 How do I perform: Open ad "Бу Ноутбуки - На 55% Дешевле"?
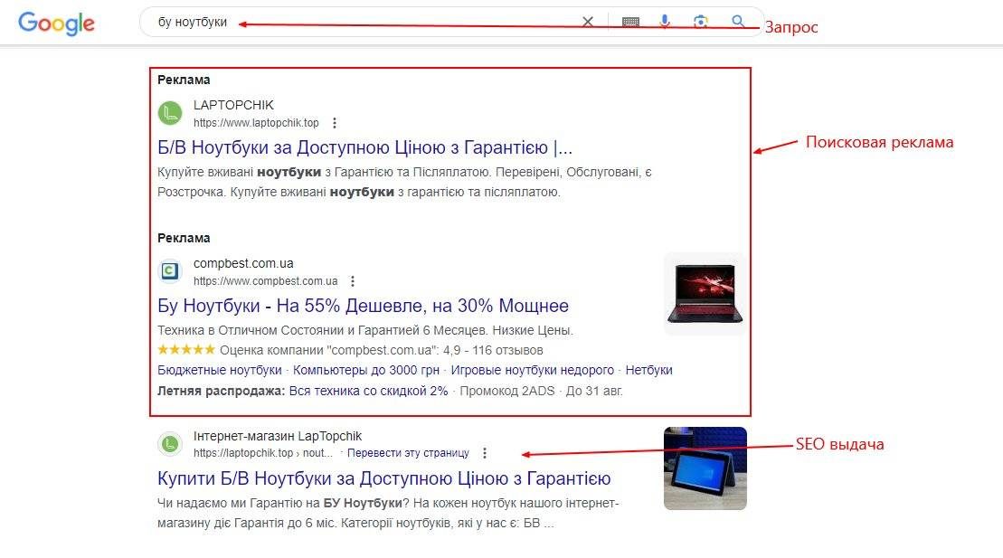(x=363, y=306)
